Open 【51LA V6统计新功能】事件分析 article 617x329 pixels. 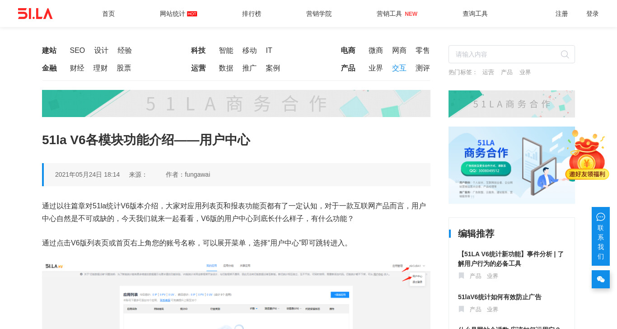pyautogui.click(x=511, y=258)
